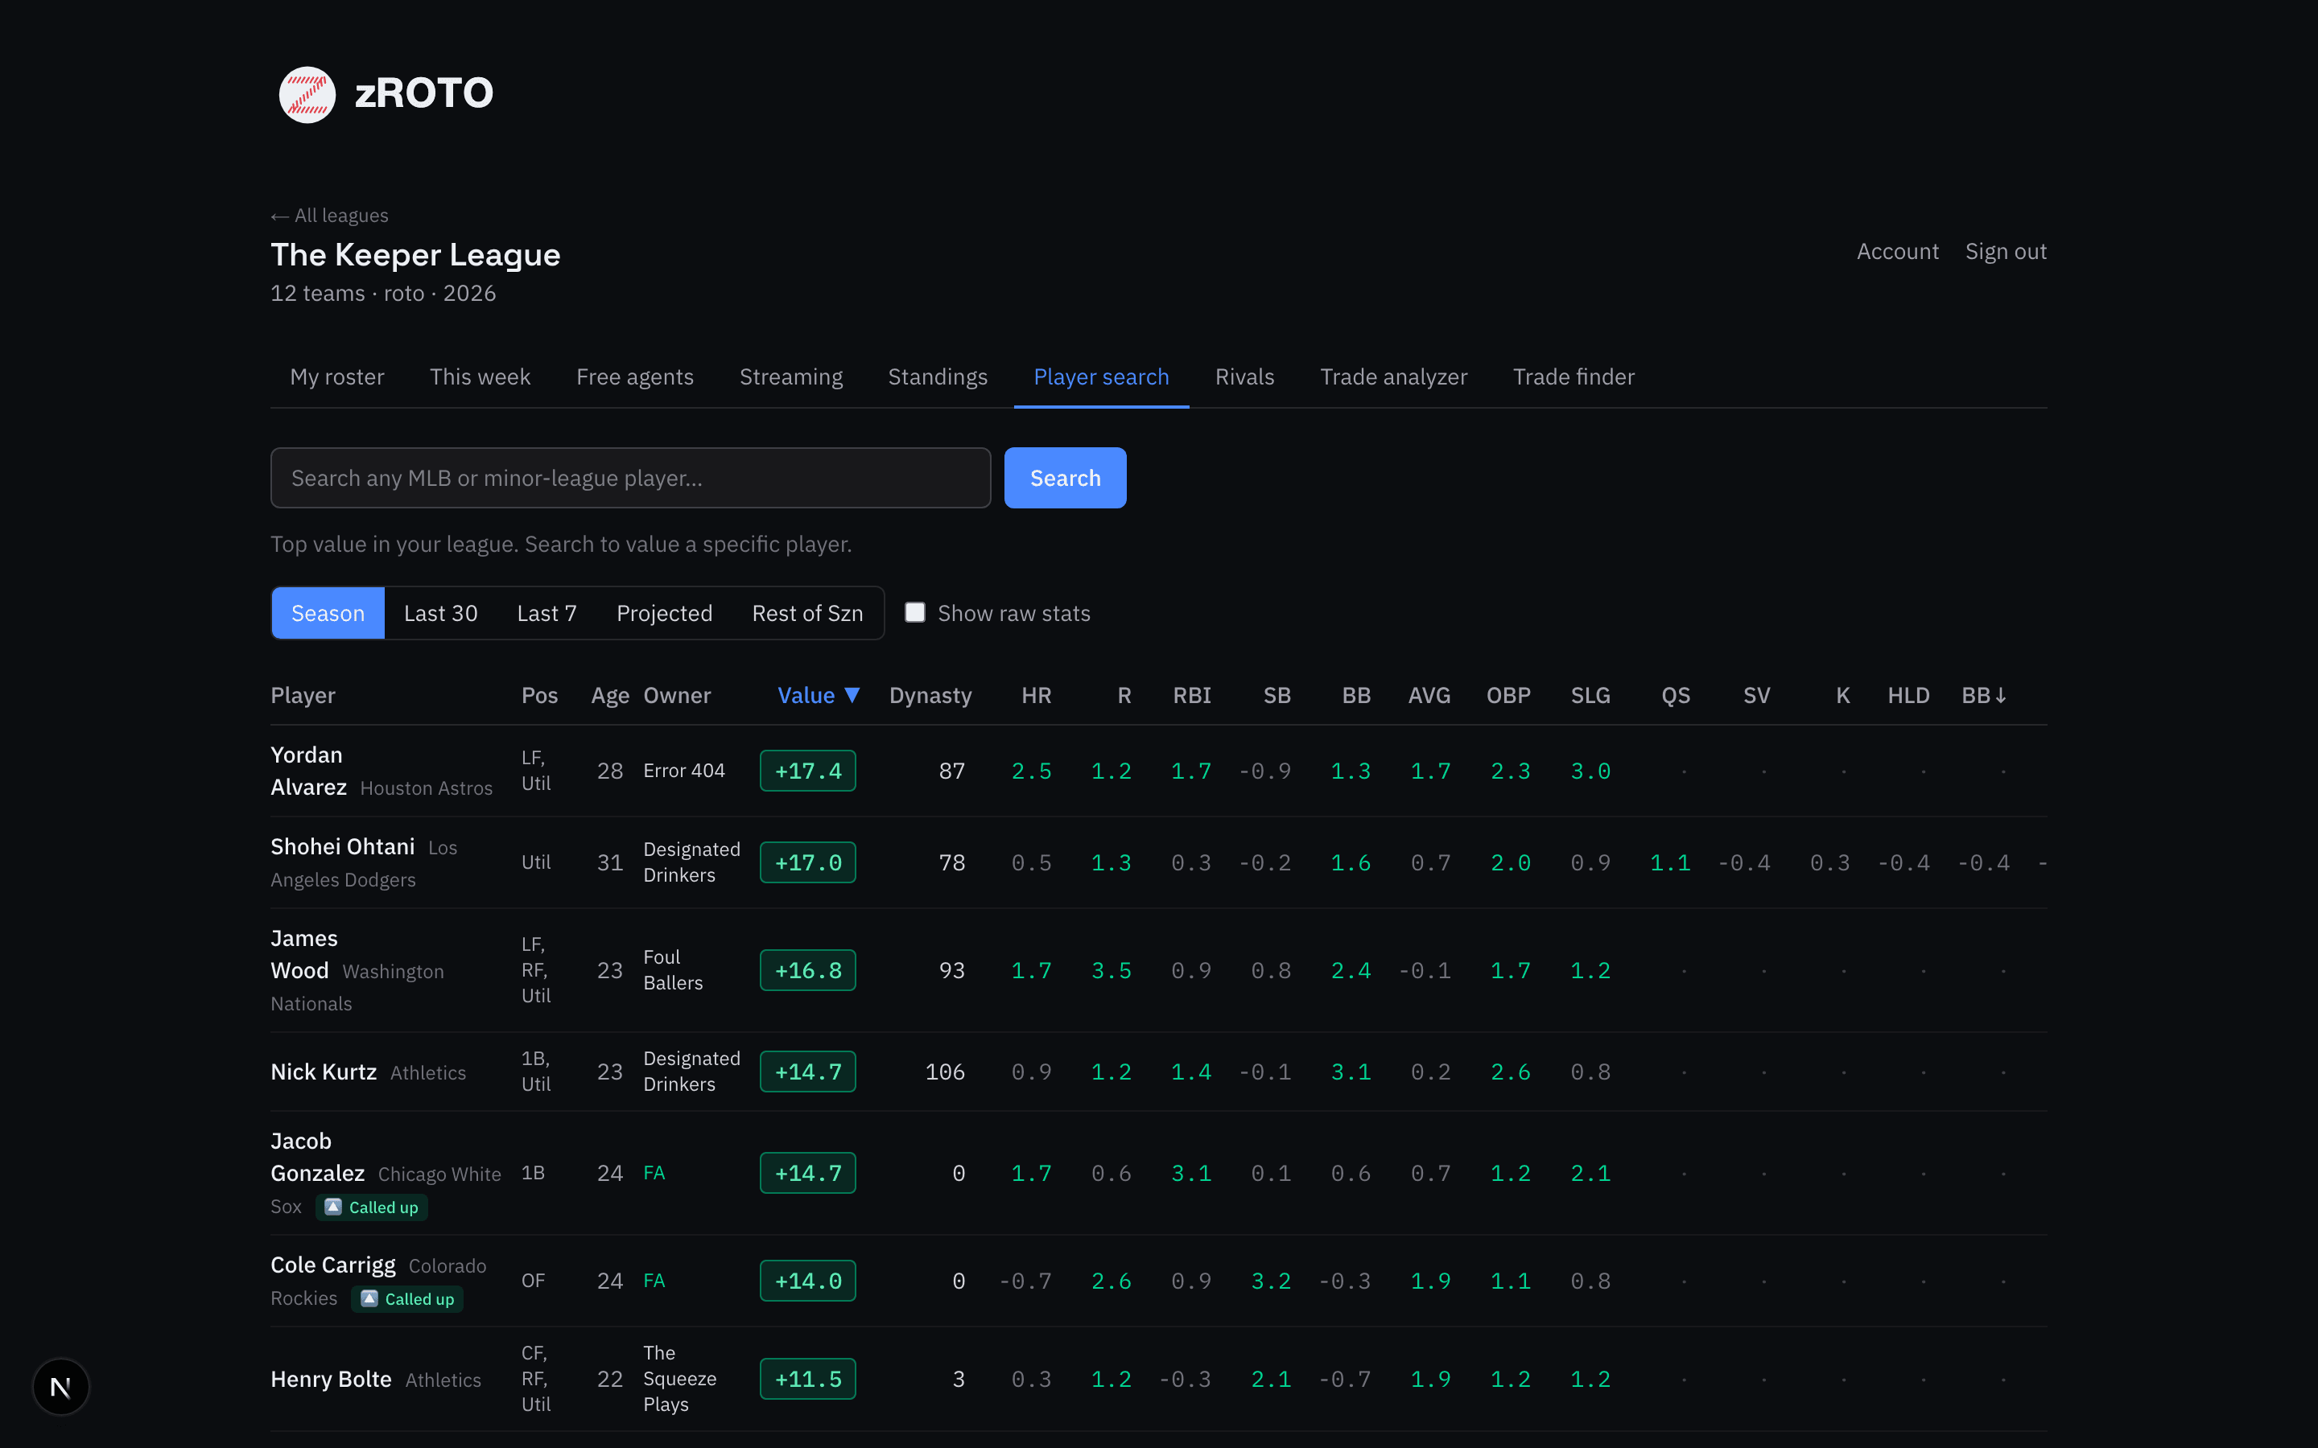Open the This week tab
The width and height of the screenshot is (2318, 1448).
click(480, 376)
